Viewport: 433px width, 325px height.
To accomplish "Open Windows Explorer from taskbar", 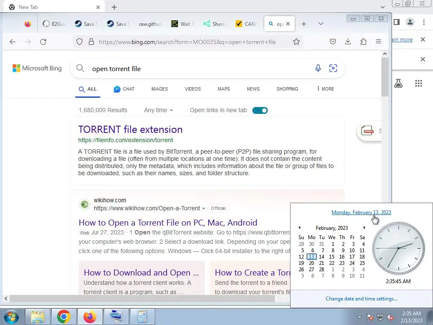I will point(38,317).
